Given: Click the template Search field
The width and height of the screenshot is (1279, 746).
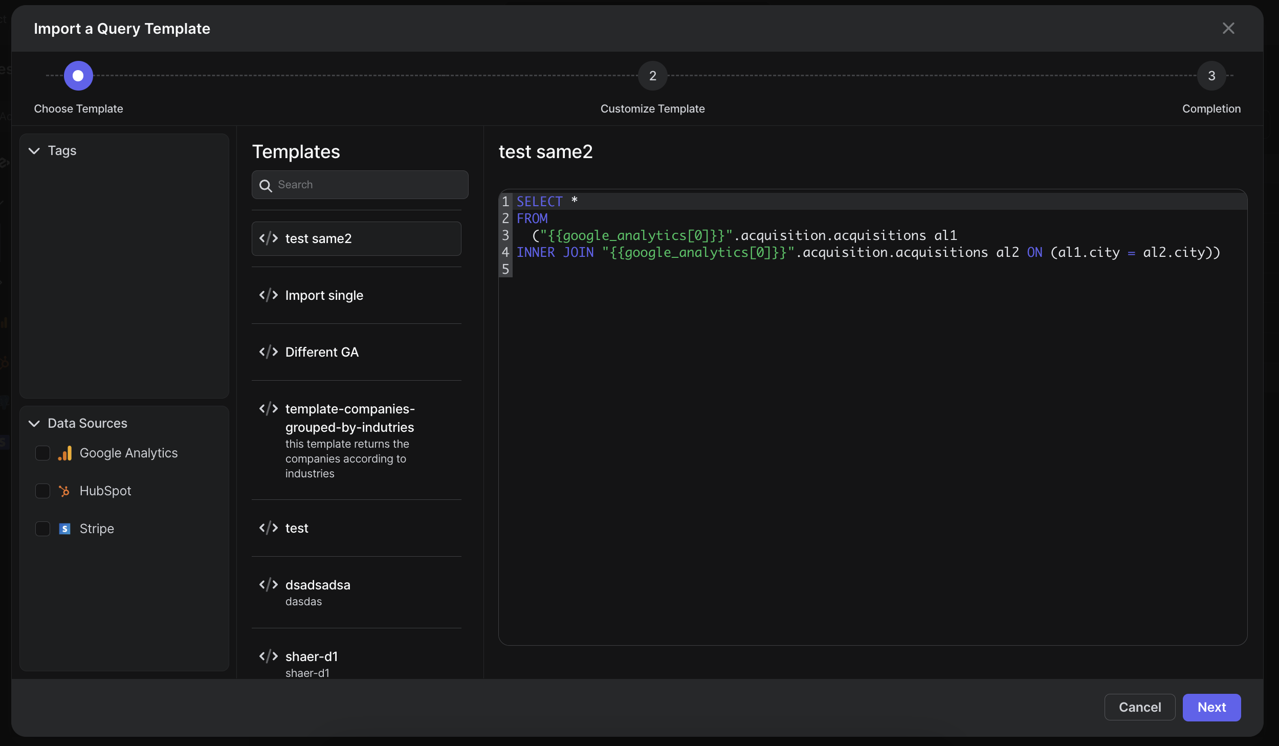Looking at the screenshot, I should [x=360, y=185].
